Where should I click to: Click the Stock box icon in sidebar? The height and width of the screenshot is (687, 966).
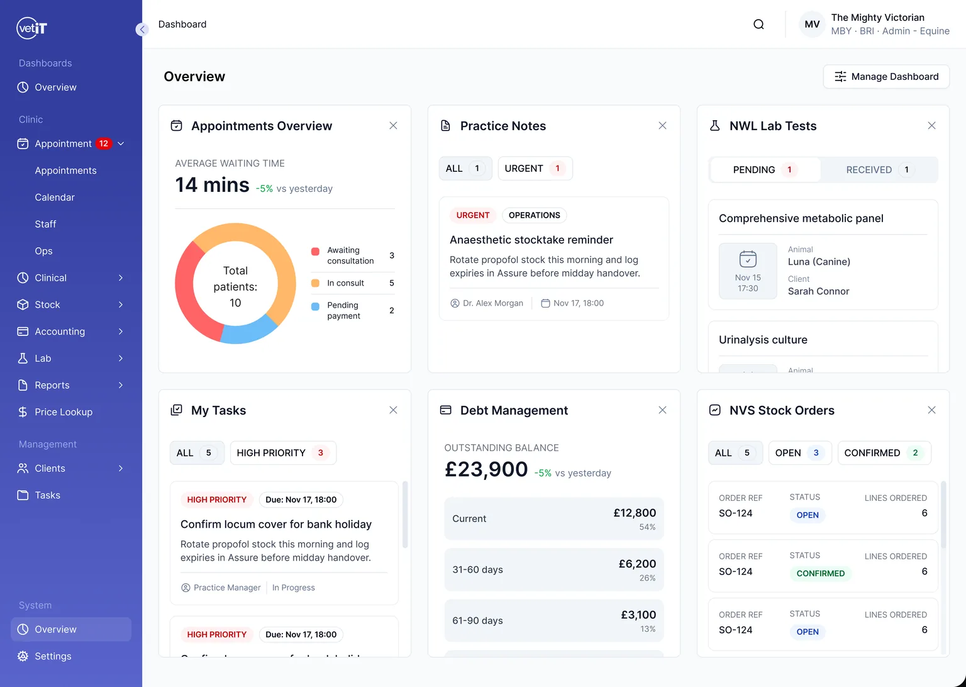pos(23,304)
